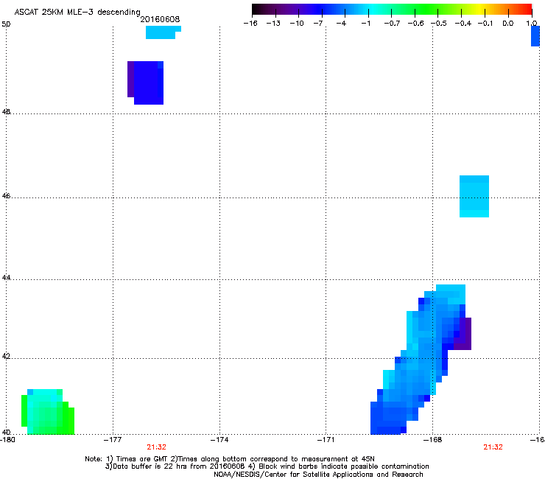Click the '-10' colorbar label
Viewport: 545px width, 479px height.
click(297, 24)
